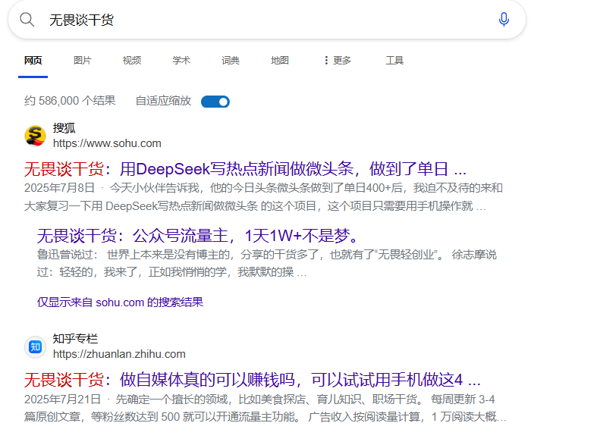The height and width of the screenshot is (445, 597).
Task: Switch to the 视频 tab
Action: tap(132, 60)
